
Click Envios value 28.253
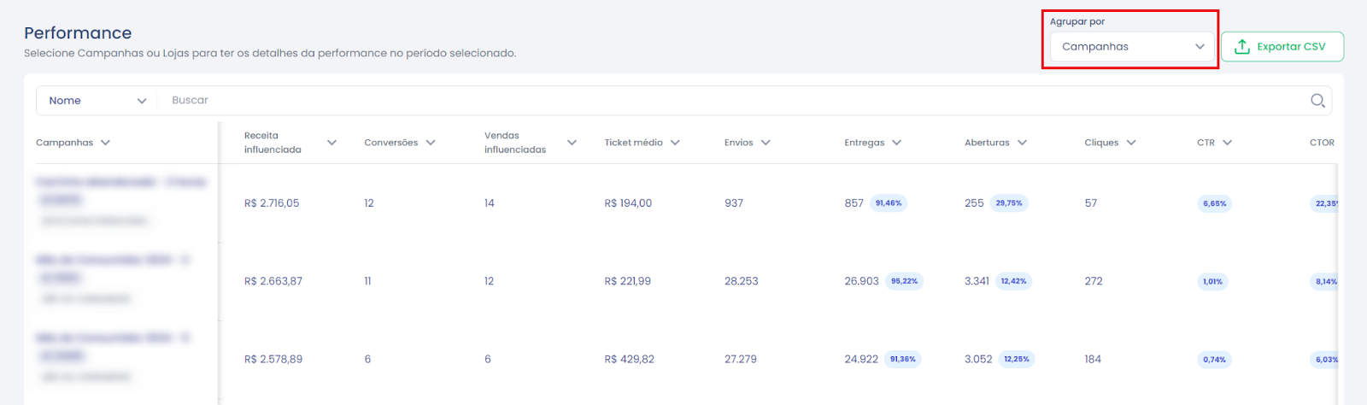coord(742,281)
